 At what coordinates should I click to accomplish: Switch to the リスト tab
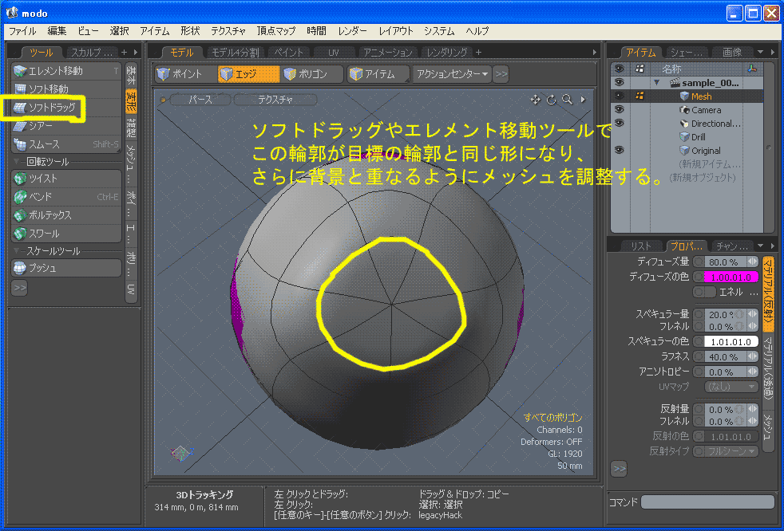tap(640, 246)
